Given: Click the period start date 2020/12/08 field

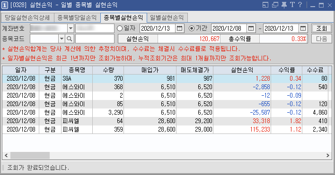Looking at the screenshot, I should pyautogui.click(x=229, y=28).
